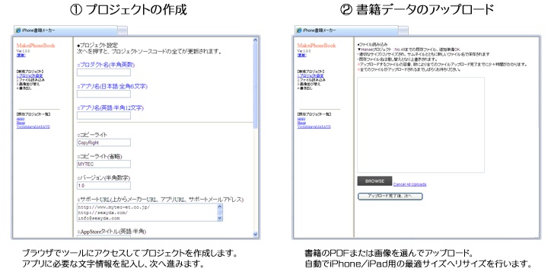Click the アップロード完了後、次へ button
The width and height of the screenshot is (551, 278).
click(x=390, y=196)
